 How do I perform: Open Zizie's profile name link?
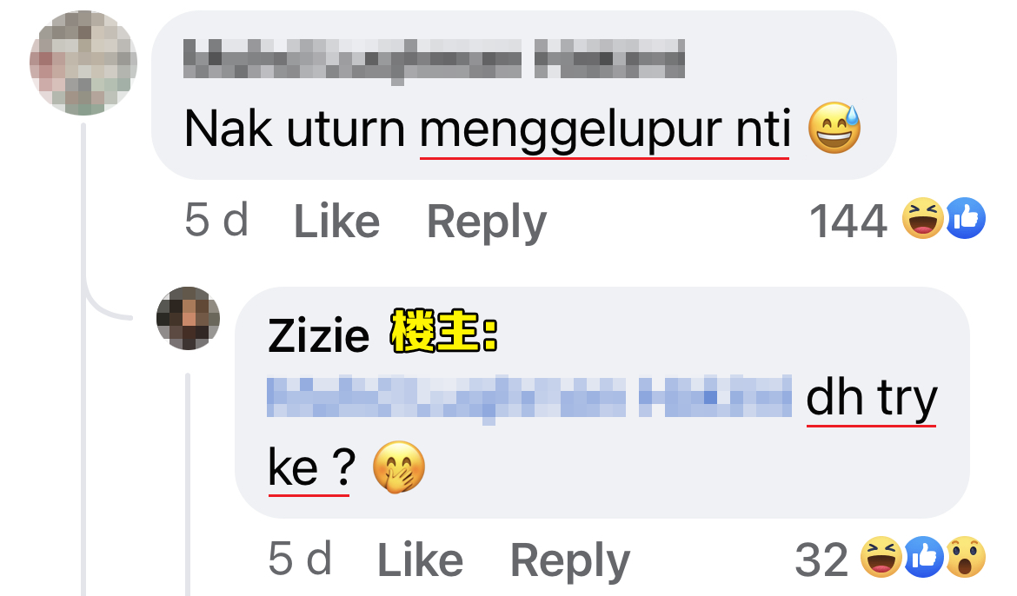coord(318,335)
